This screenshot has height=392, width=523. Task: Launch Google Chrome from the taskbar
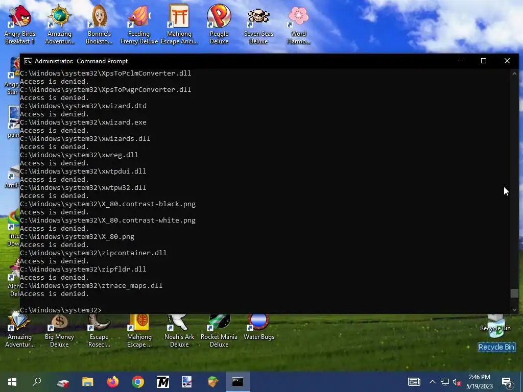(x=138, y=382)
